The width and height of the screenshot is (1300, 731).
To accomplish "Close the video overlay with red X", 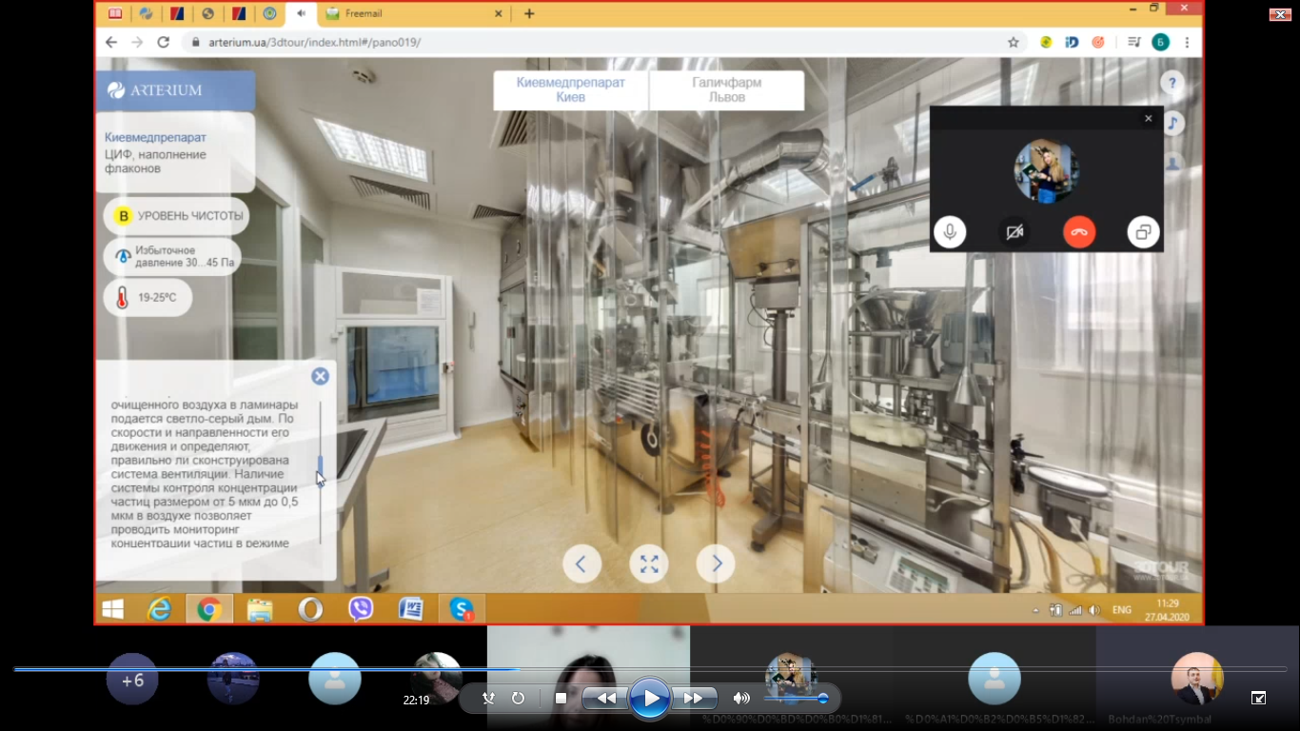I will coord(1280,13).
